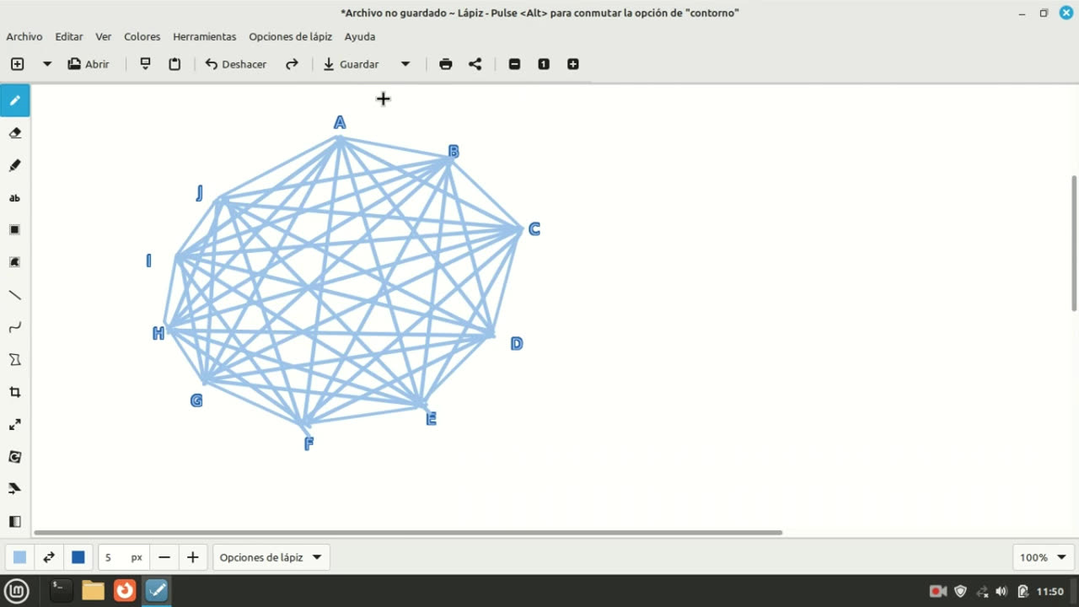
Task: Open the Firefox taskbar icon
Action: tap(125, 591)
